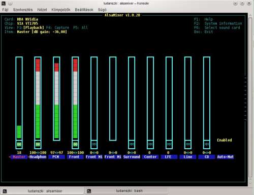
Task: Open the Fájl menu
Action: click(5, 10)
